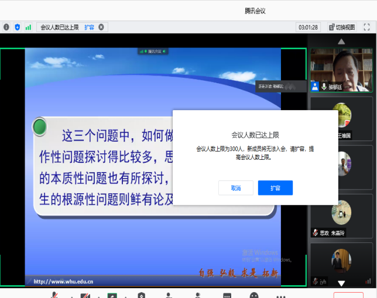
Task: Click the red-outlined leave meeting button
Action: pos(348,295)
